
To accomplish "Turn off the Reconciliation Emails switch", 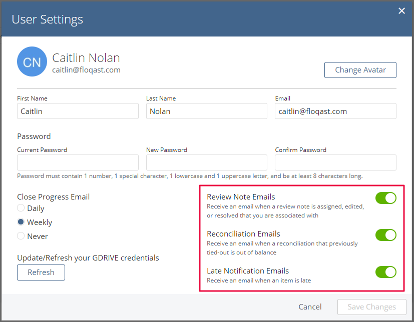I will pos(386,235).
